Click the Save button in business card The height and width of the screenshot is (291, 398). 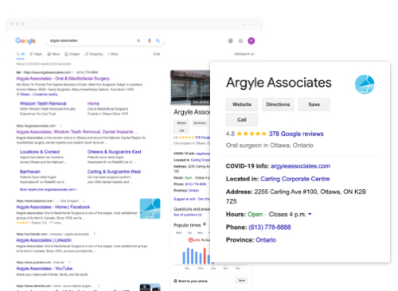pos(314,104)
